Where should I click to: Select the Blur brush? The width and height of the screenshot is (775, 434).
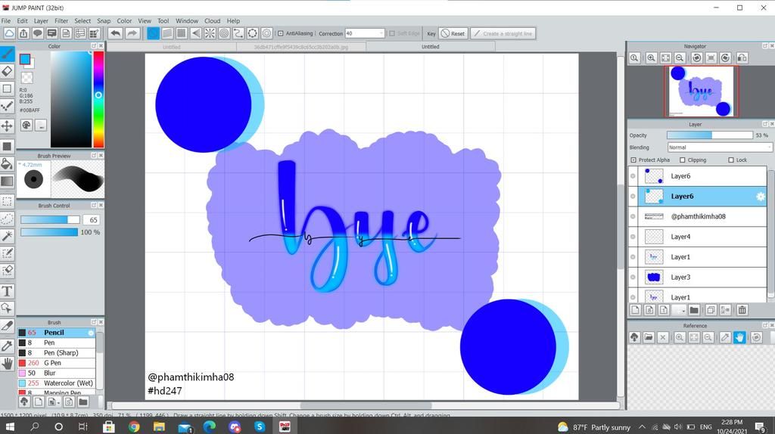56,374
